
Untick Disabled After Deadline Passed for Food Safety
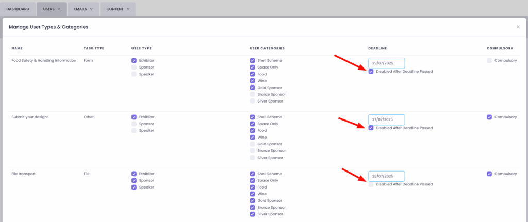[371, 72]
